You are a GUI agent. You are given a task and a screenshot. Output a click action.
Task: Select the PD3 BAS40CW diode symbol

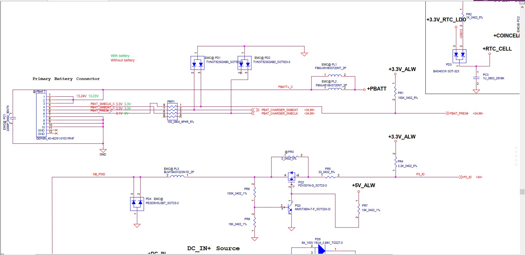(460, 56)
